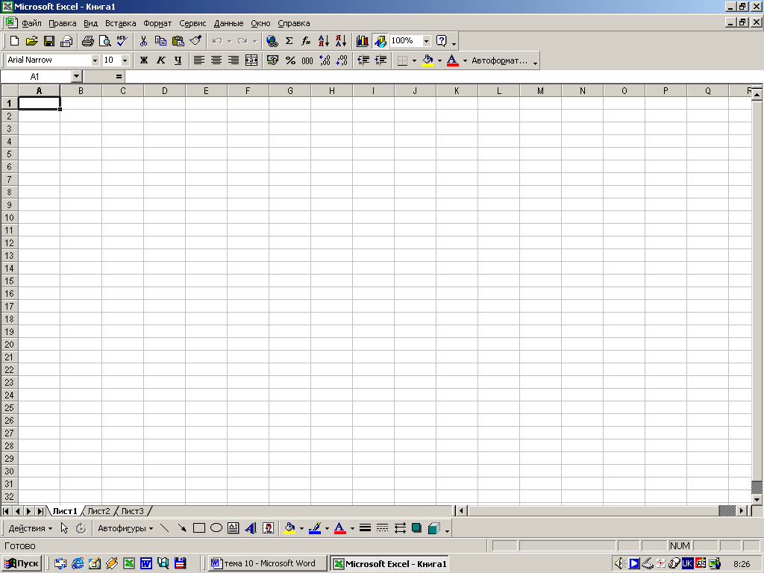This screenshot has height=573, width=764.
Task: Click the vertical scrollbar down arrow
Action: (x=757, y=499)
